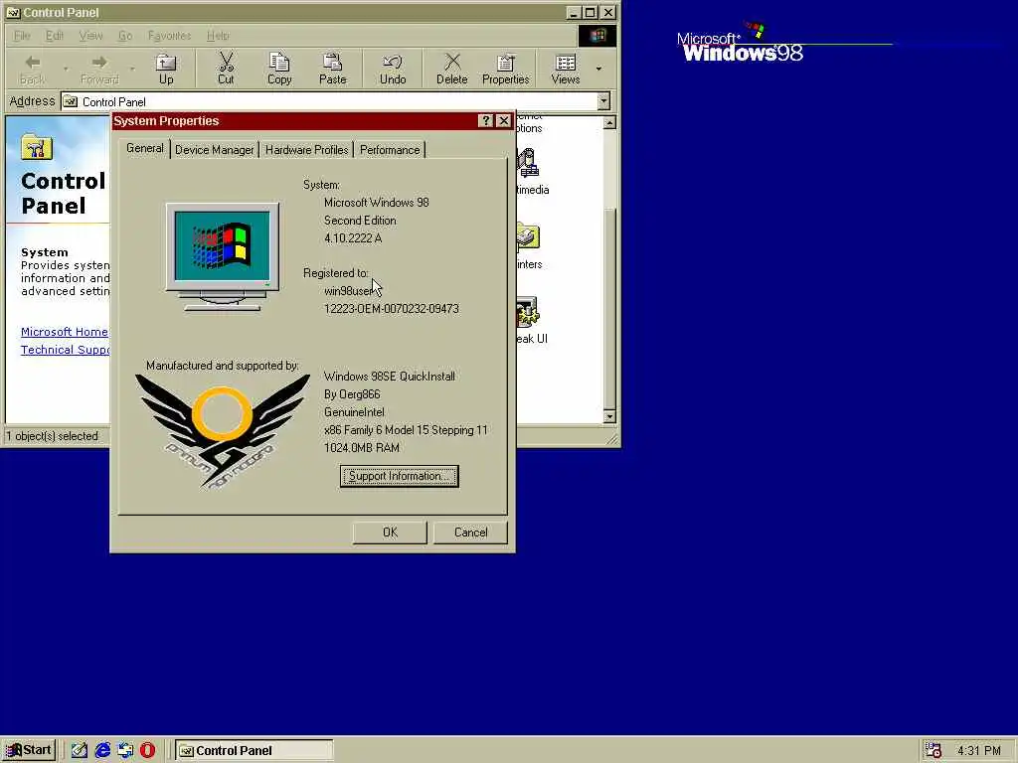The height and width of the screenshot is (763, 1018).
Task: Open the Favorites menu
Action: point(169,36)
